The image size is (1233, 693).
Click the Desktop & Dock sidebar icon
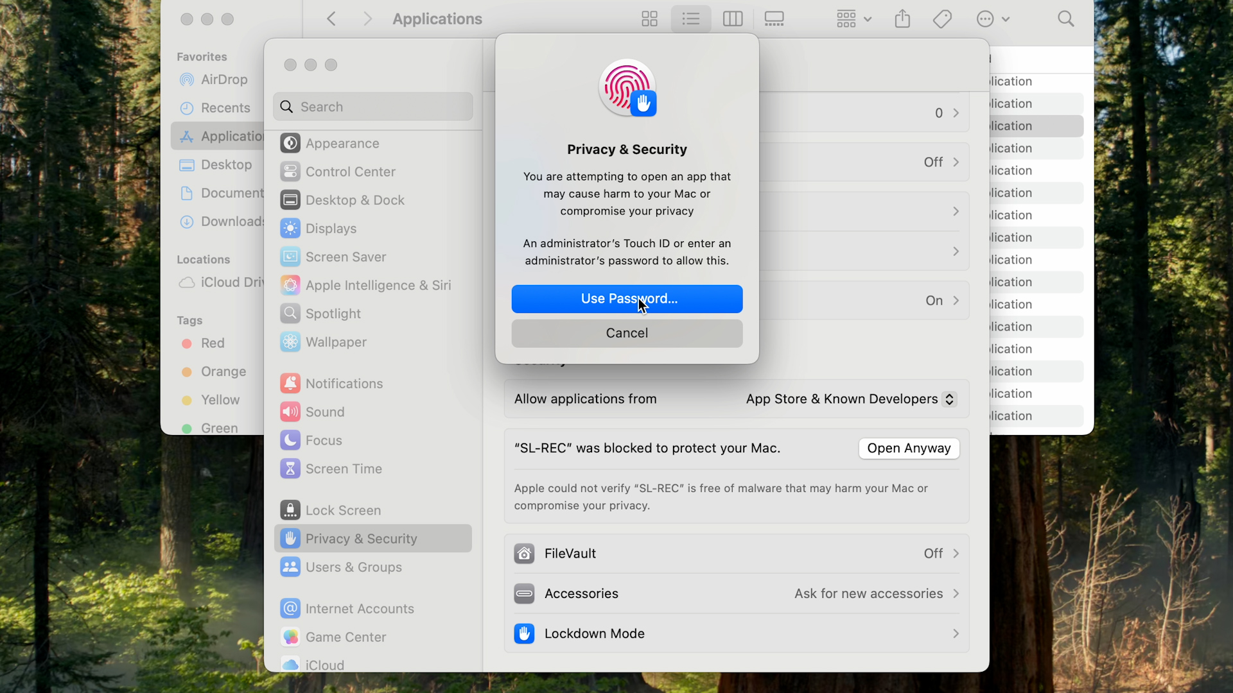(x=290, y=200)
